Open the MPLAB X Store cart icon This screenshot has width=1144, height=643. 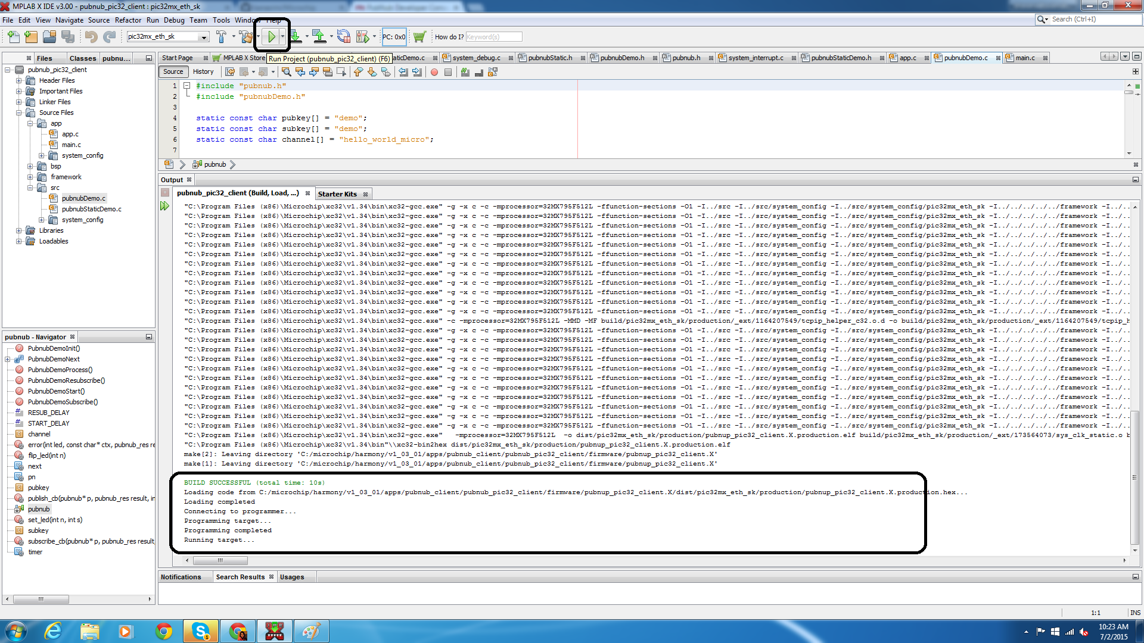[x=419, y=37]
